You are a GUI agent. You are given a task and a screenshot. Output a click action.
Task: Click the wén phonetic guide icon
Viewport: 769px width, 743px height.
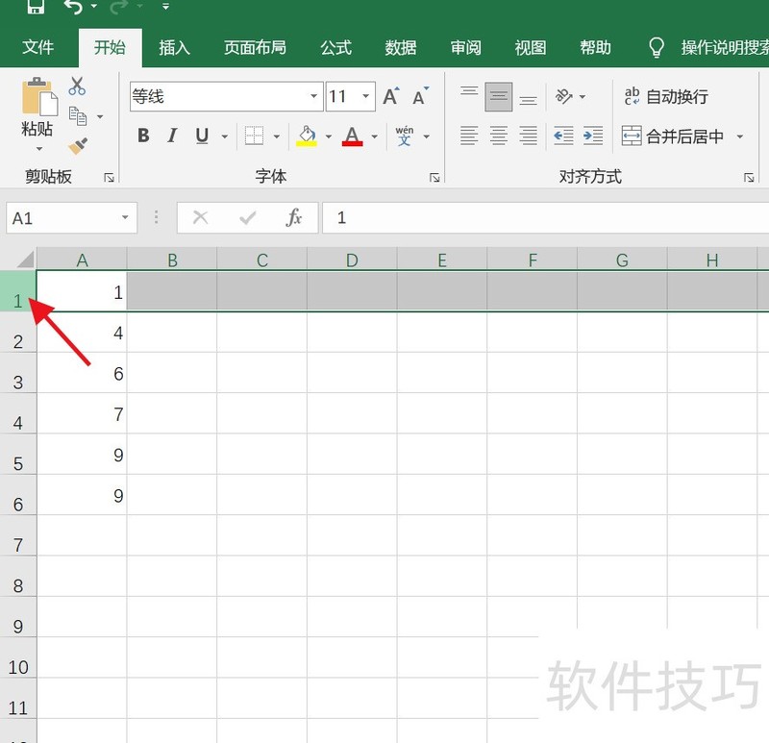click(404, 136)
